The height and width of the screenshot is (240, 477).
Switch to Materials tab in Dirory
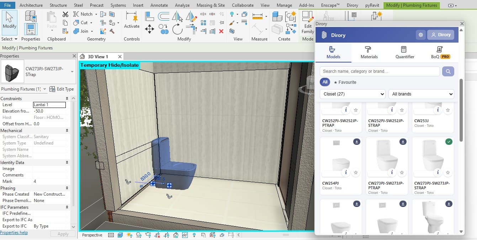tap(369, 53)
